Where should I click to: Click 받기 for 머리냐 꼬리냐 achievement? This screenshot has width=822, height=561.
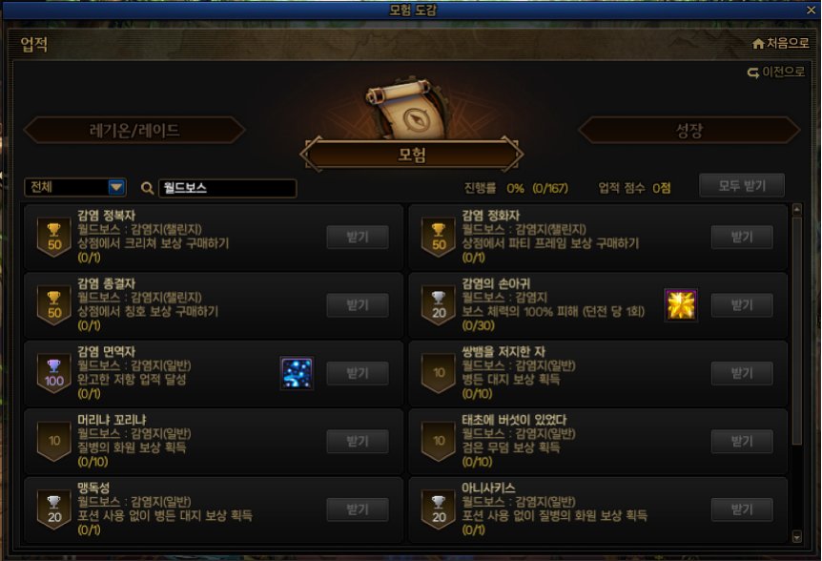point(358,442)
